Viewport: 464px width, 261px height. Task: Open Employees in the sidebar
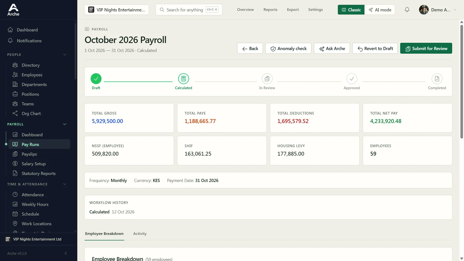[39, 75]
